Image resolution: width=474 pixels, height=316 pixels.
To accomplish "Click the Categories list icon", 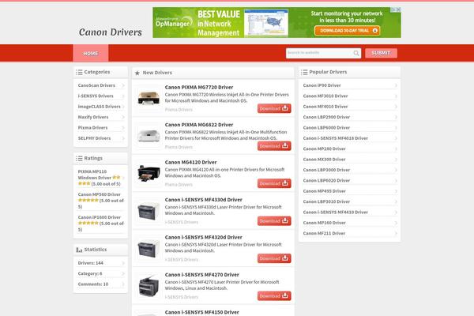I will (x=79, y=72).
